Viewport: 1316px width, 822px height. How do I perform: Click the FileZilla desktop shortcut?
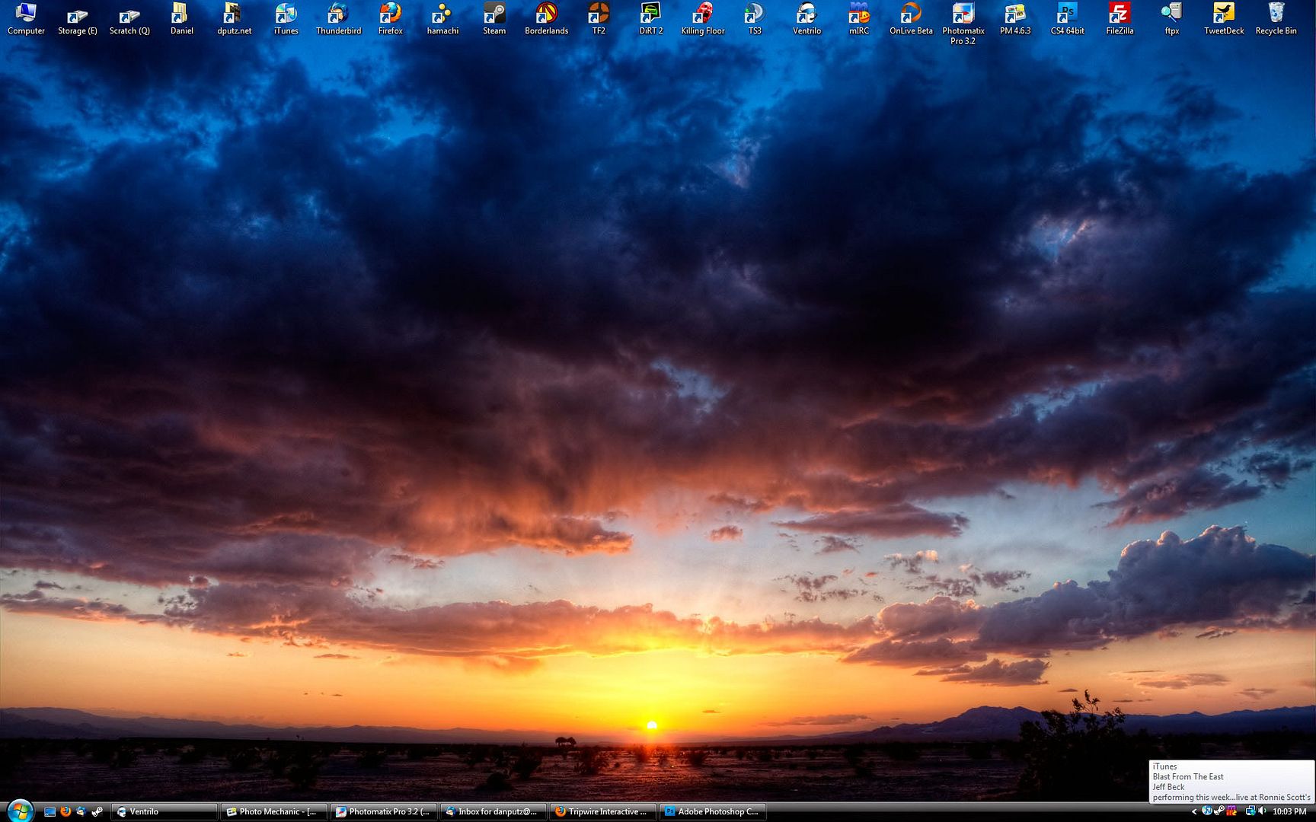[x=1119, y=15]
